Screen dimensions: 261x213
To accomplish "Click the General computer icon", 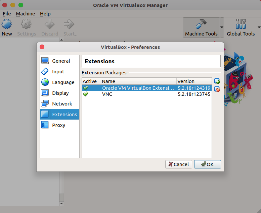I will pos(45,61).
